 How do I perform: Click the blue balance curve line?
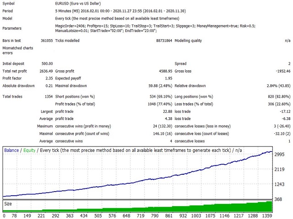click(x=138, y=182)
